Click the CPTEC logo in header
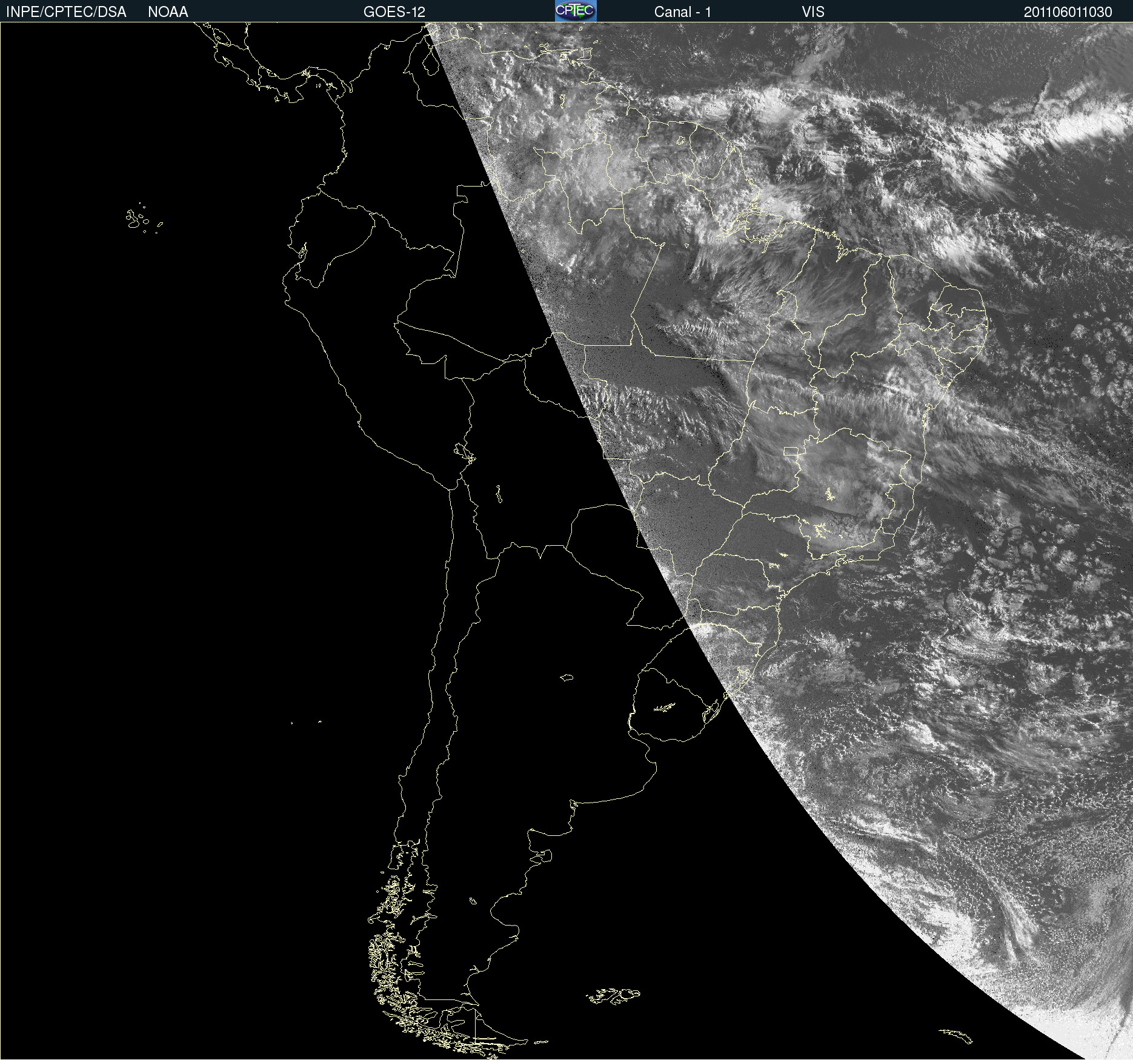This screenshot has width=1133, height=1060. point(576,11)
